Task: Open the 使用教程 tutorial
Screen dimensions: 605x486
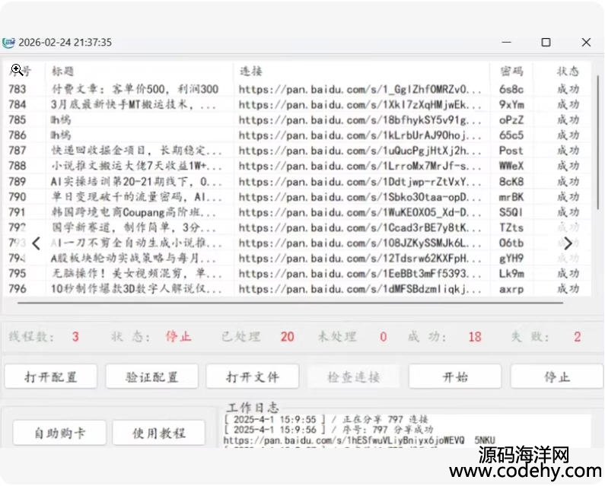Action: [x=159, y=433]
